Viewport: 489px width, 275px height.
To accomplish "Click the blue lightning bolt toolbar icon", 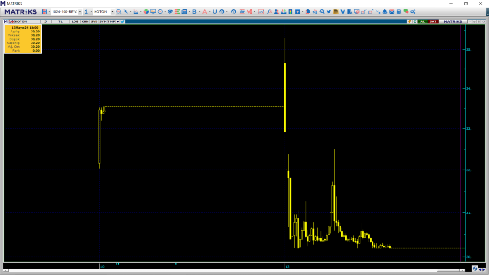I will 126,11.
